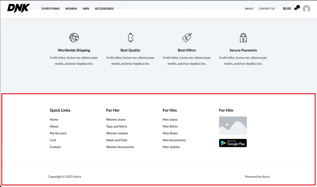Select CONTACT US in the top navigation

point(267,9)
